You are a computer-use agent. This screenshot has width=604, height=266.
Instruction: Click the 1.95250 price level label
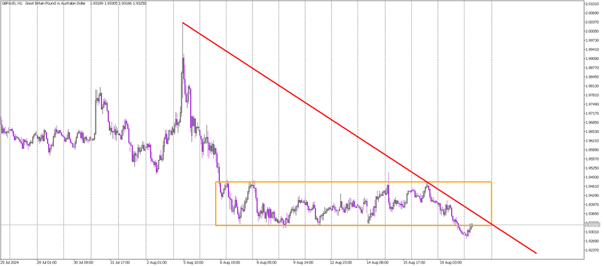[x=593, y=168]
